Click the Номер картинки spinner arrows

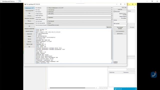[x=112, y=15]
